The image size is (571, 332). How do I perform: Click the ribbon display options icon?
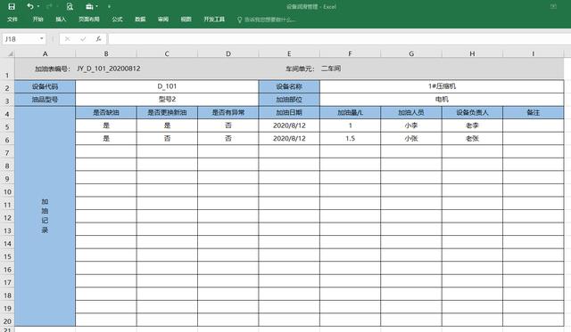[x=553, y=6]
